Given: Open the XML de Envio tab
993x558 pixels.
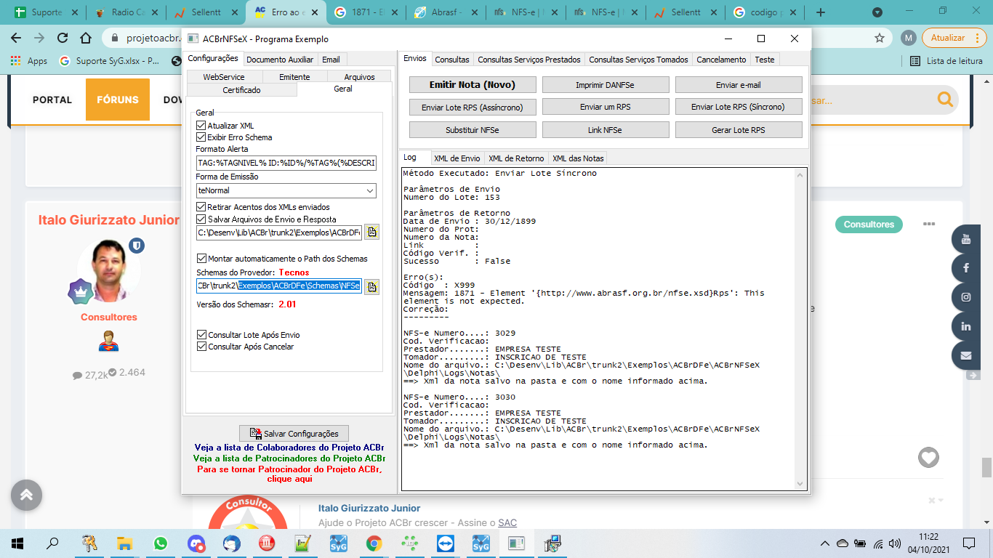Looking at the screenshot, I should pyautogui.click(x=457, y=158).
